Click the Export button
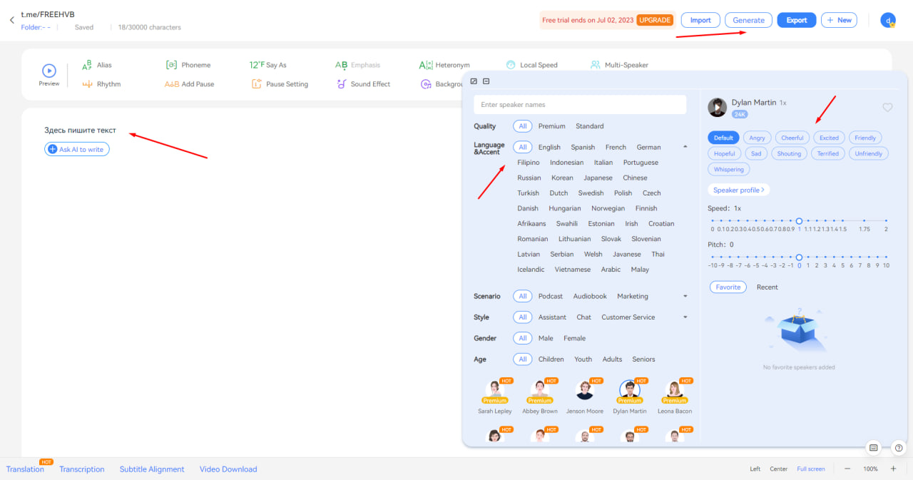This screenshot has width=913, height=480. point(797,20)
